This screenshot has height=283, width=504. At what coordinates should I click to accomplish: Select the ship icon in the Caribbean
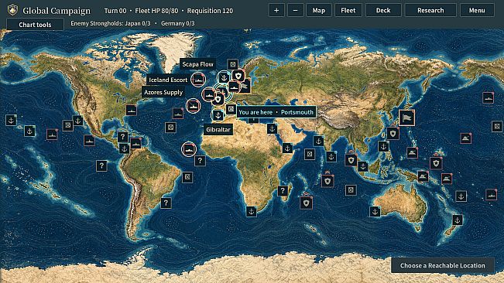135,143
